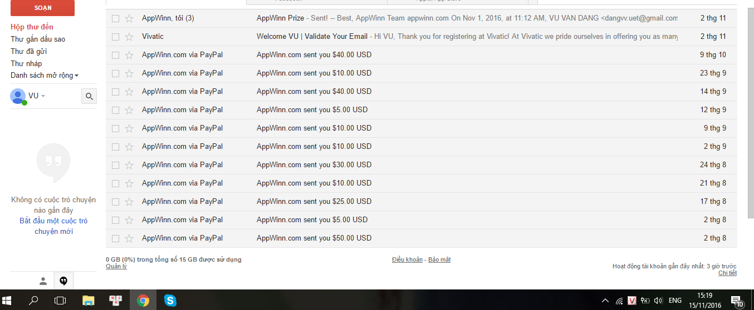
Task: Click the red V Unikey tray icon
Action: (632, 301)
